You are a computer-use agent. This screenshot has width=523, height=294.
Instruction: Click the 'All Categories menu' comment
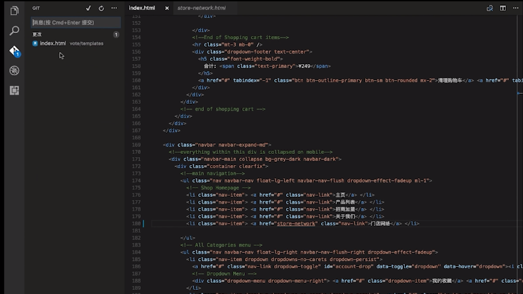coord(221,245)
